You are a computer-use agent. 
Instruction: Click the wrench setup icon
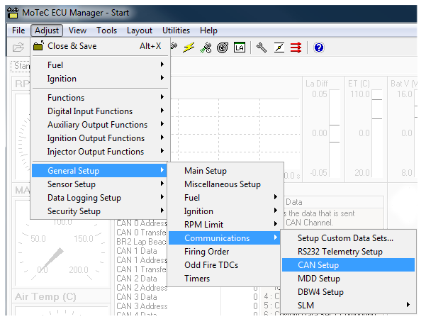(x=262, y=48)
